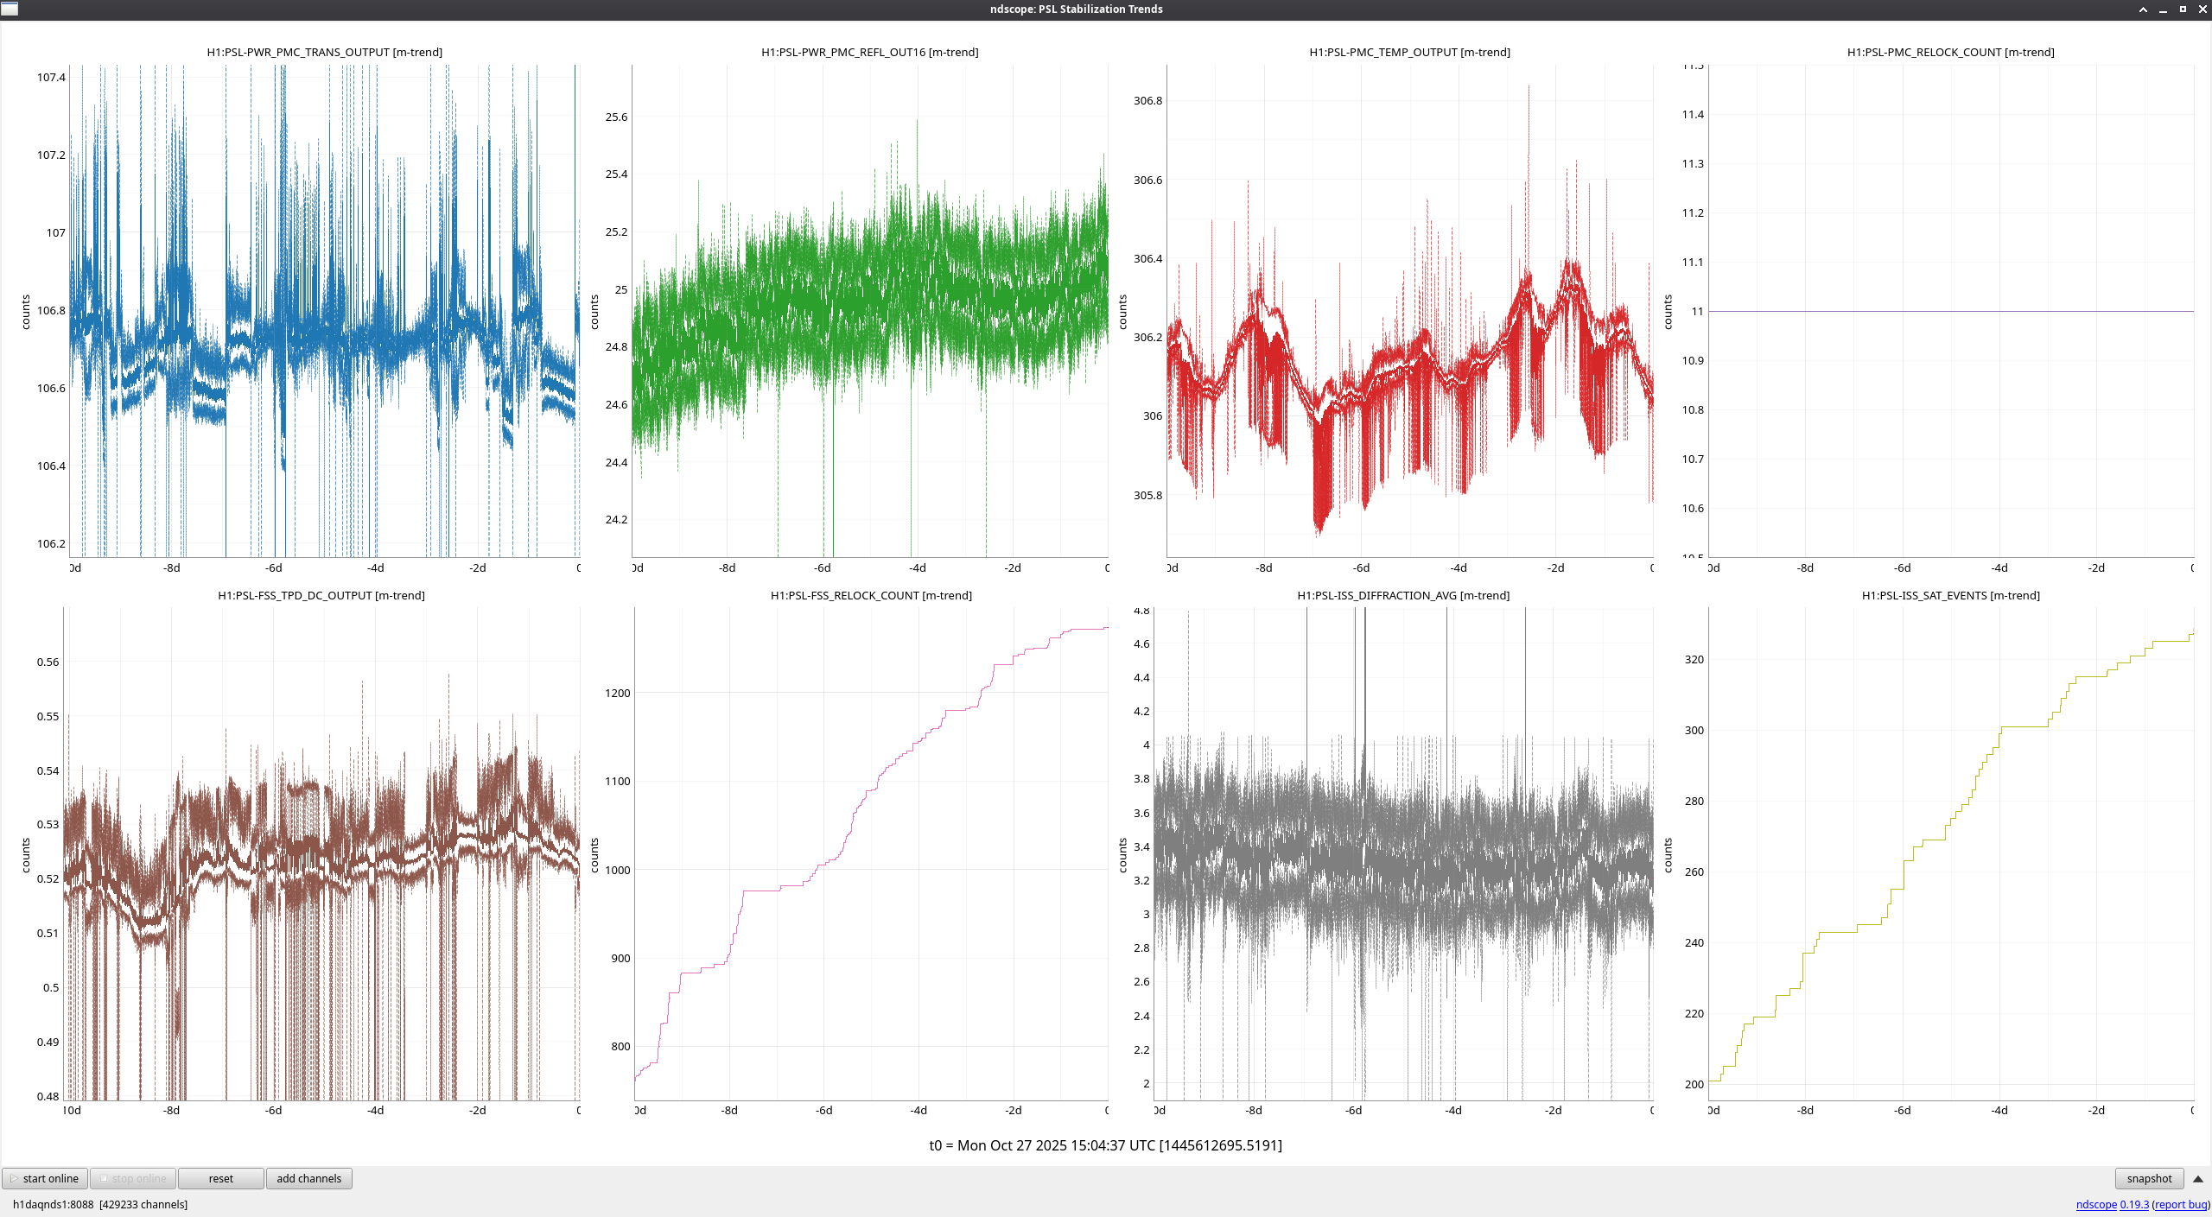Image resolution: width=2212 pixels, height=1217 pixels.
Task: Click the PMC_RELOCK_COUNT purple flat line
Action: (x=1951, y=311)
